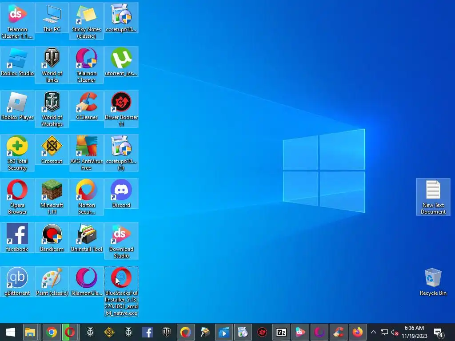The height and width of the screenshot is (341, 455).
Task: Open File Explorer from the taskbar
Action: pyautogui.click(x=30, y=332)
